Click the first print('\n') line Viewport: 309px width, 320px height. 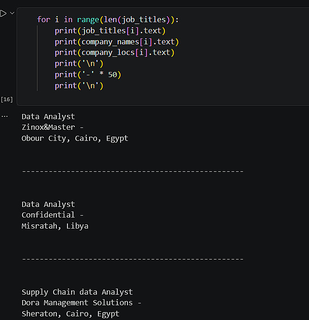79,64
